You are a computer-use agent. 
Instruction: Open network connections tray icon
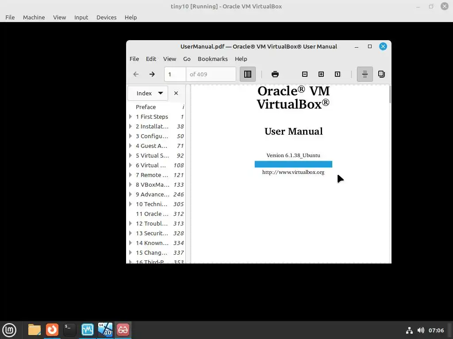(x=409, y=330)
